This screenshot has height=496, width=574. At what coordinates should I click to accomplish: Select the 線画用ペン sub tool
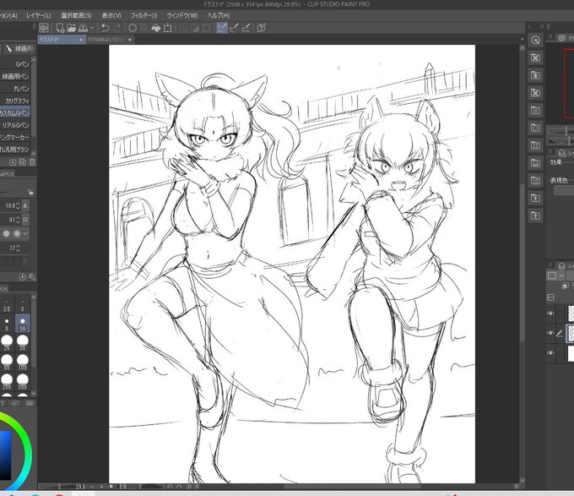coord(15,76)
